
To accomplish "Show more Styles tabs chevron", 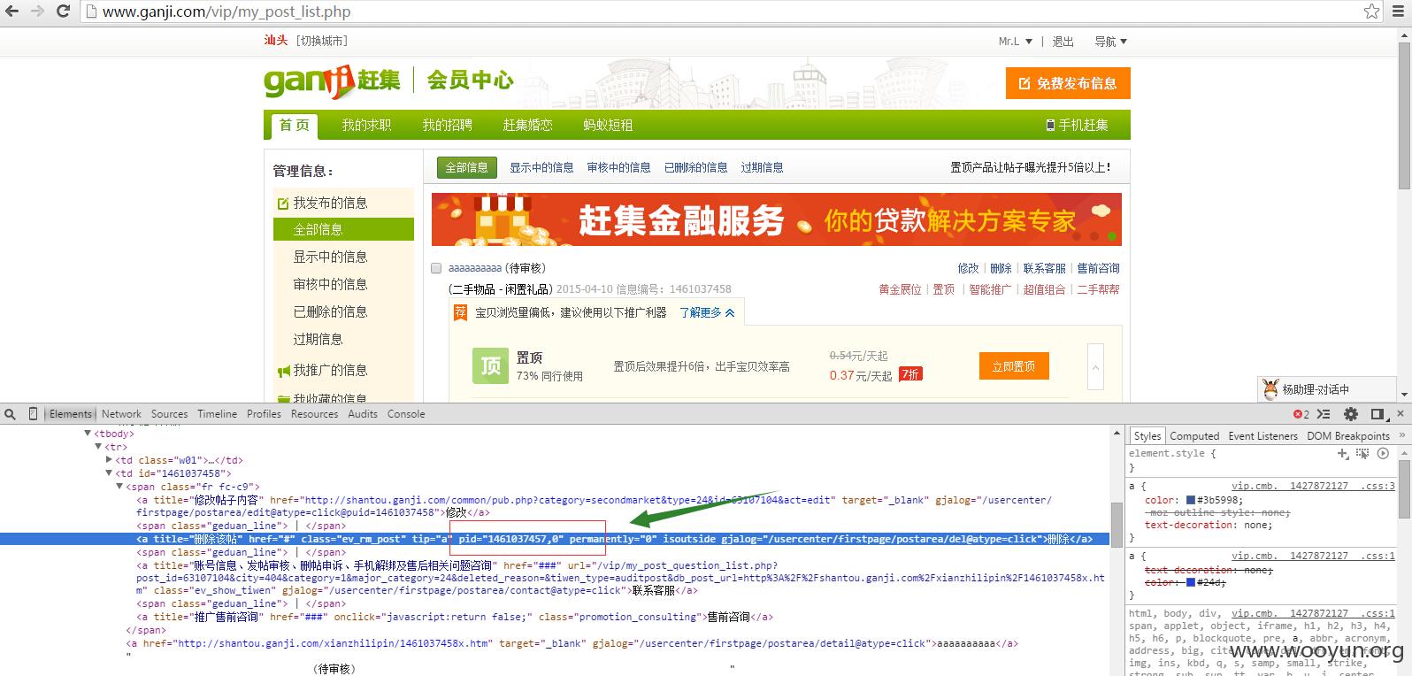I will point(1401,435).
